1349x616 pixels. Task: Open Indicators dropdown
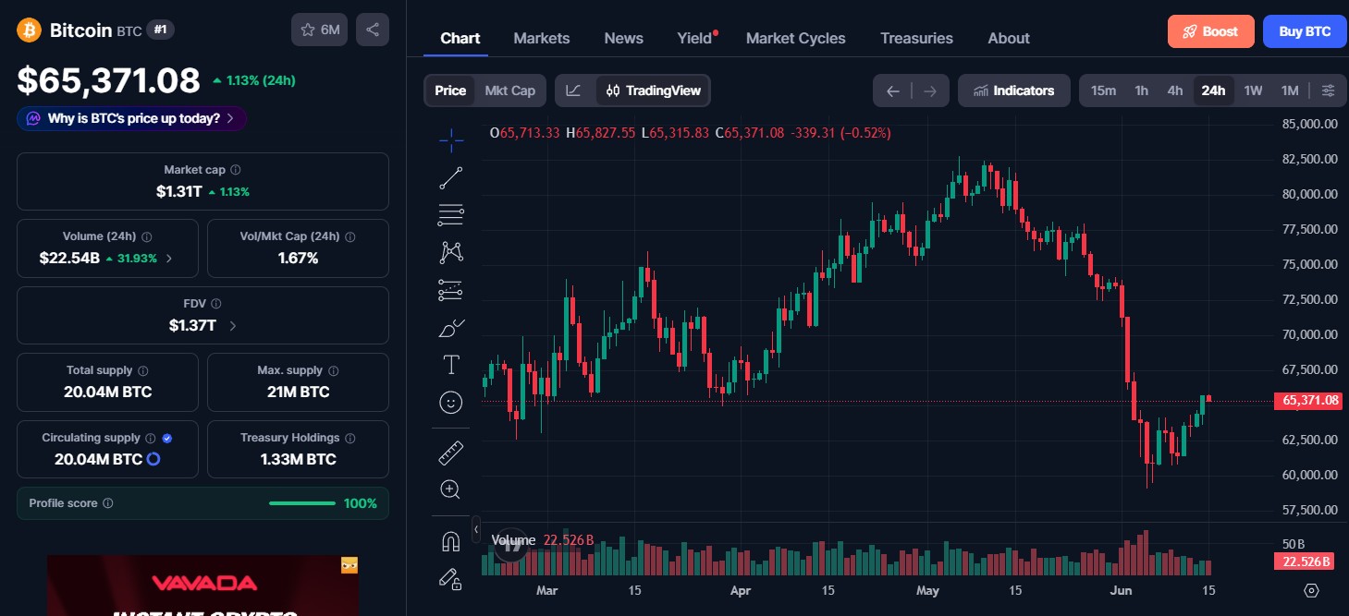click(x=1014, y=91)
